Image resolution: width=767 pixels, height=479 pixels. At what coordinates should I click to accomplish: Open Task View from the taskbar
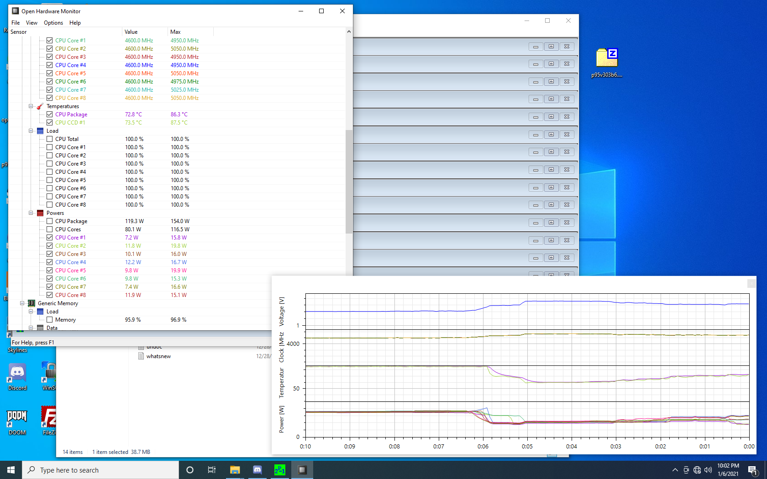tap(212, 470)
